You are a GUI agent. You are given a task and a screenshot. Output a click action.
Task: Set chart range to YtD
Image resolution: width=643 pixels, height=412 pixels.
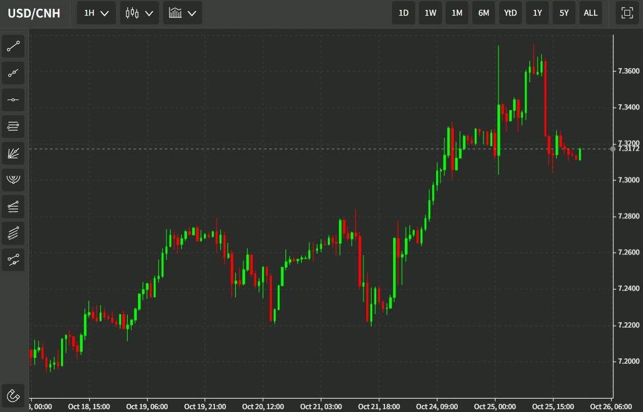tap(510, 13)
